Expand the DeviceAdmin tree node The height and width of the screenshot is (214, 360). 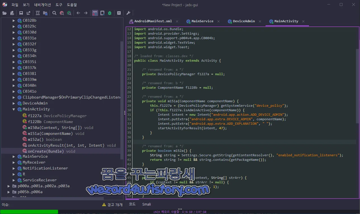coord(14,103)
